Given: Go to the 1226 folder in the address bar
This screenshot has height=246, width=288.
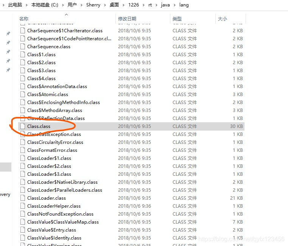Looking at the screenshot, I should click(134, 5).
